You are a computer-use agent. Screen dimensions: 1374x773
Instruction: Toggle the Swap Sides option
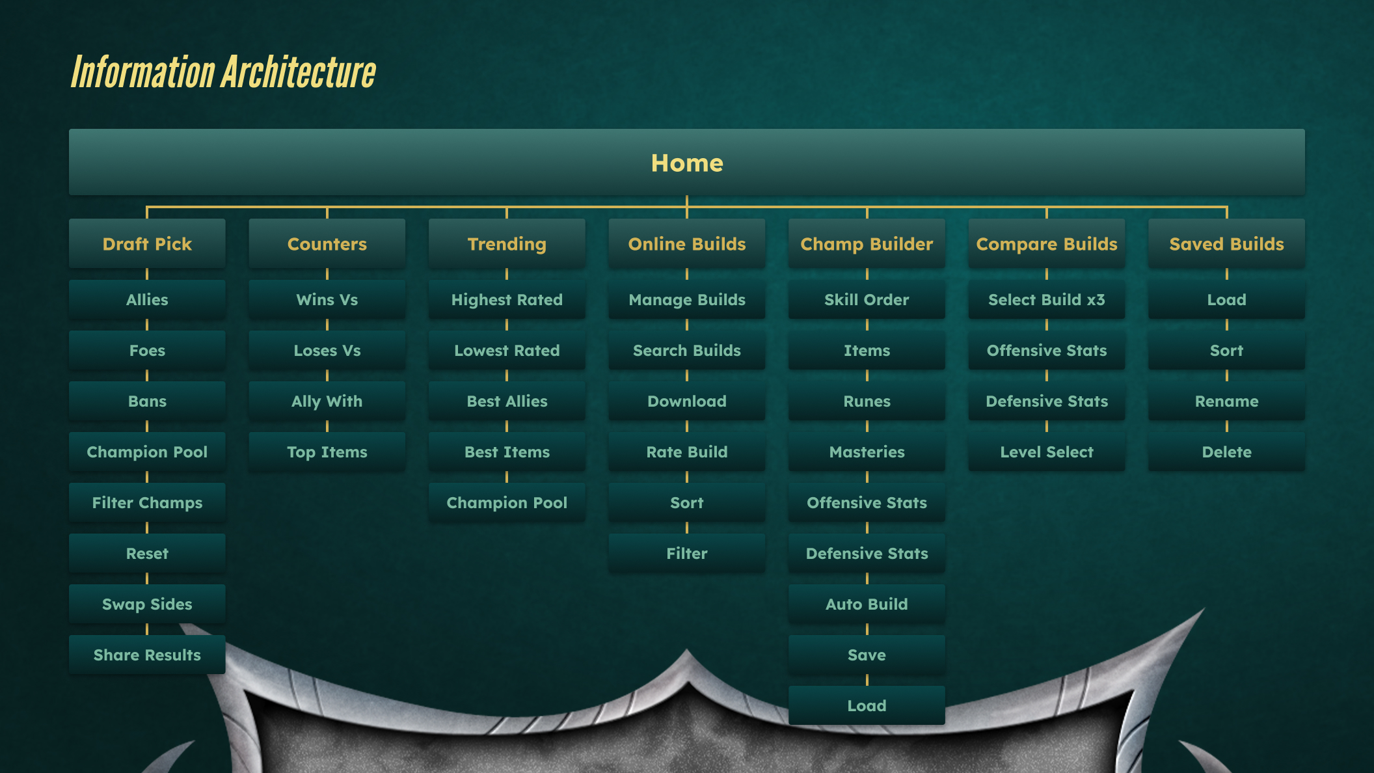coord(146,604)
